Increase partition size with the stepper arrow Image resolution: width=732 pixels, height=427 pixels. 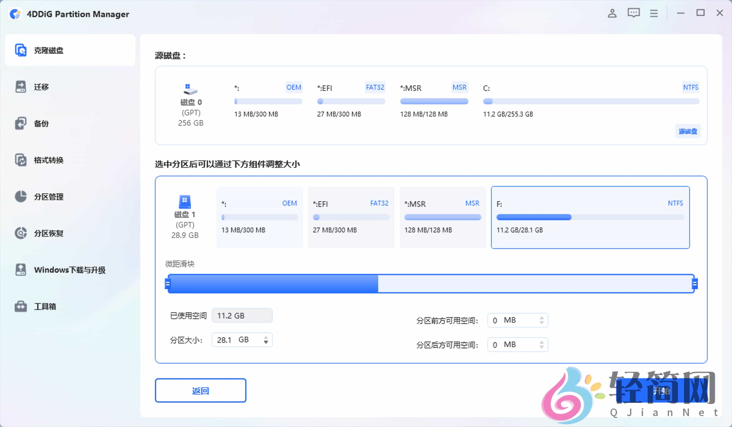click(266, 337)
